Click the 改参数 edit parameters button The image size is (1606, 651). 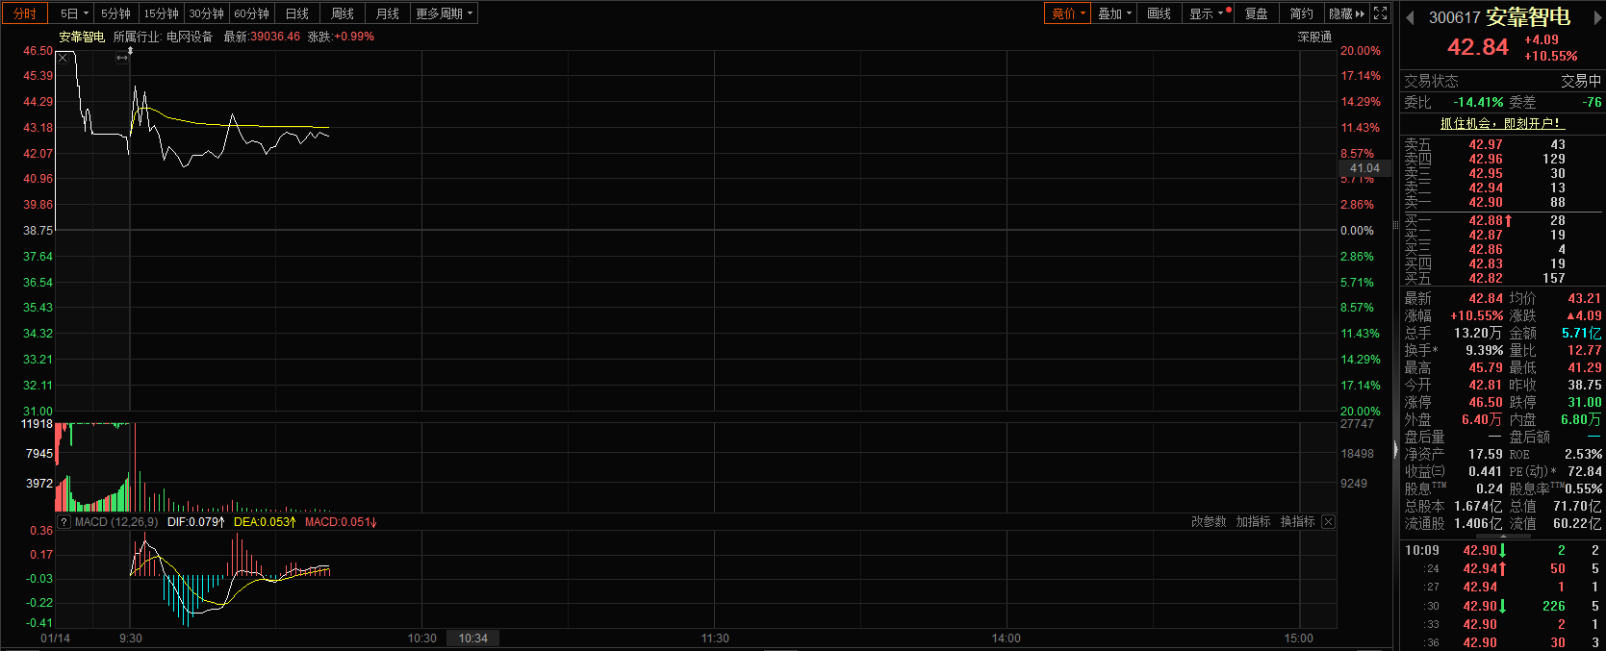[1209, 522]
